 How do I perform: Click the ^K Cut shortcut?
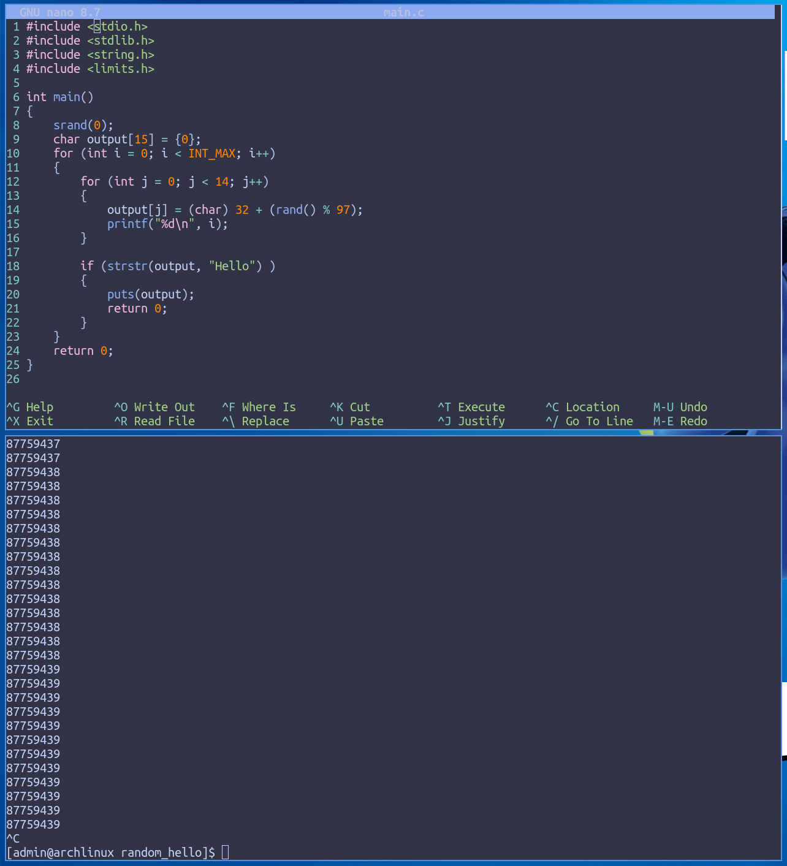click(x=350, y=407)
